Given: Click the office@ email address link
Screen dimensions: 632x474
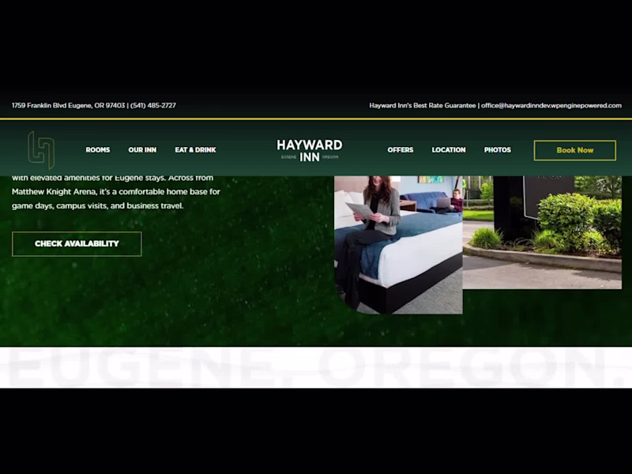Looking at the screenshot, I should pyautogui.click(x=551, y=106).
